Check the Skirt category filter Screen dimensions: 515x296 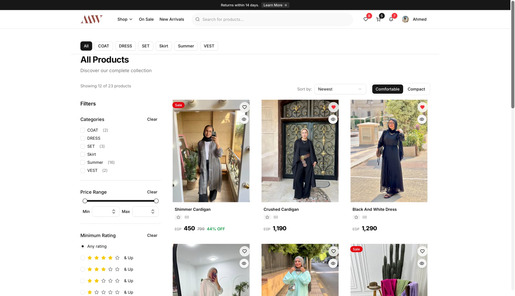point(83,154)
